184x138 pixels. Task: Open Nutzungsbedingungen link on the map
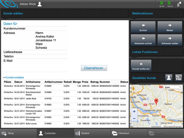coord(173,127)
